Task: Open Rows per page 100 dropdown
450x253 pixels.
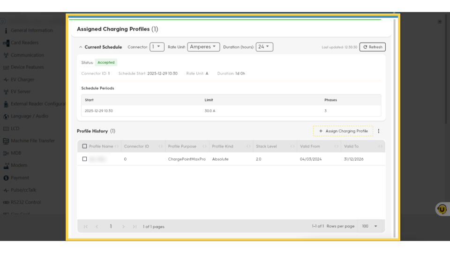Action: (x=369, y=226)
